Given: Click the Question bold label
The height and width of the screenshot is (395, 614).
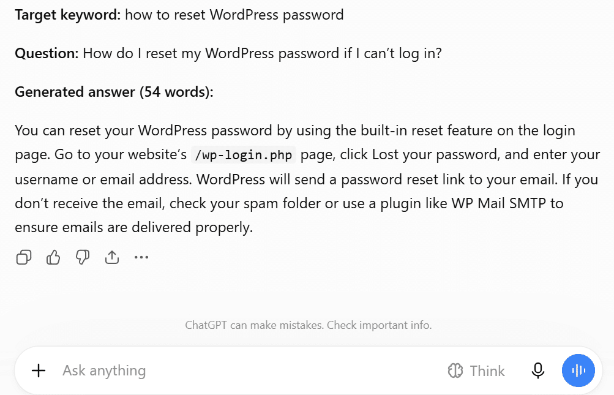Looking at the screenshot, I should tap(47, 53).
